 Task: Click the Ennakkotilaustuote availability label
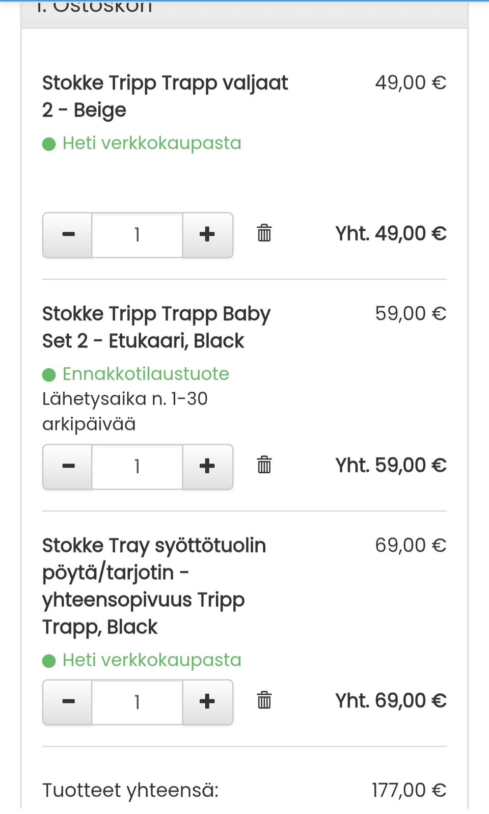tap(145, 374)
